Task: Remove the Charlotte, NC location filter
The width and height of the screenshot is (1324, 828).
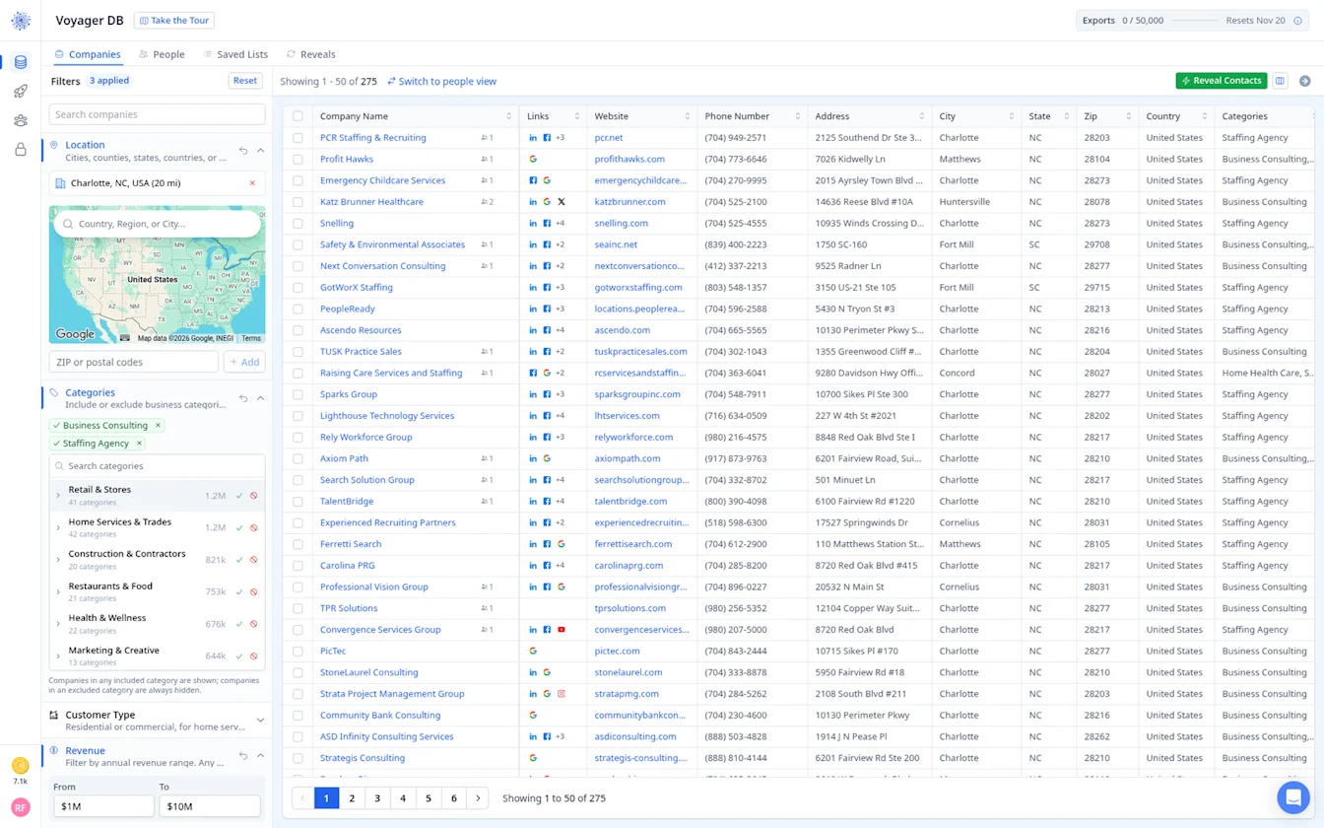Action: point(252,183)
